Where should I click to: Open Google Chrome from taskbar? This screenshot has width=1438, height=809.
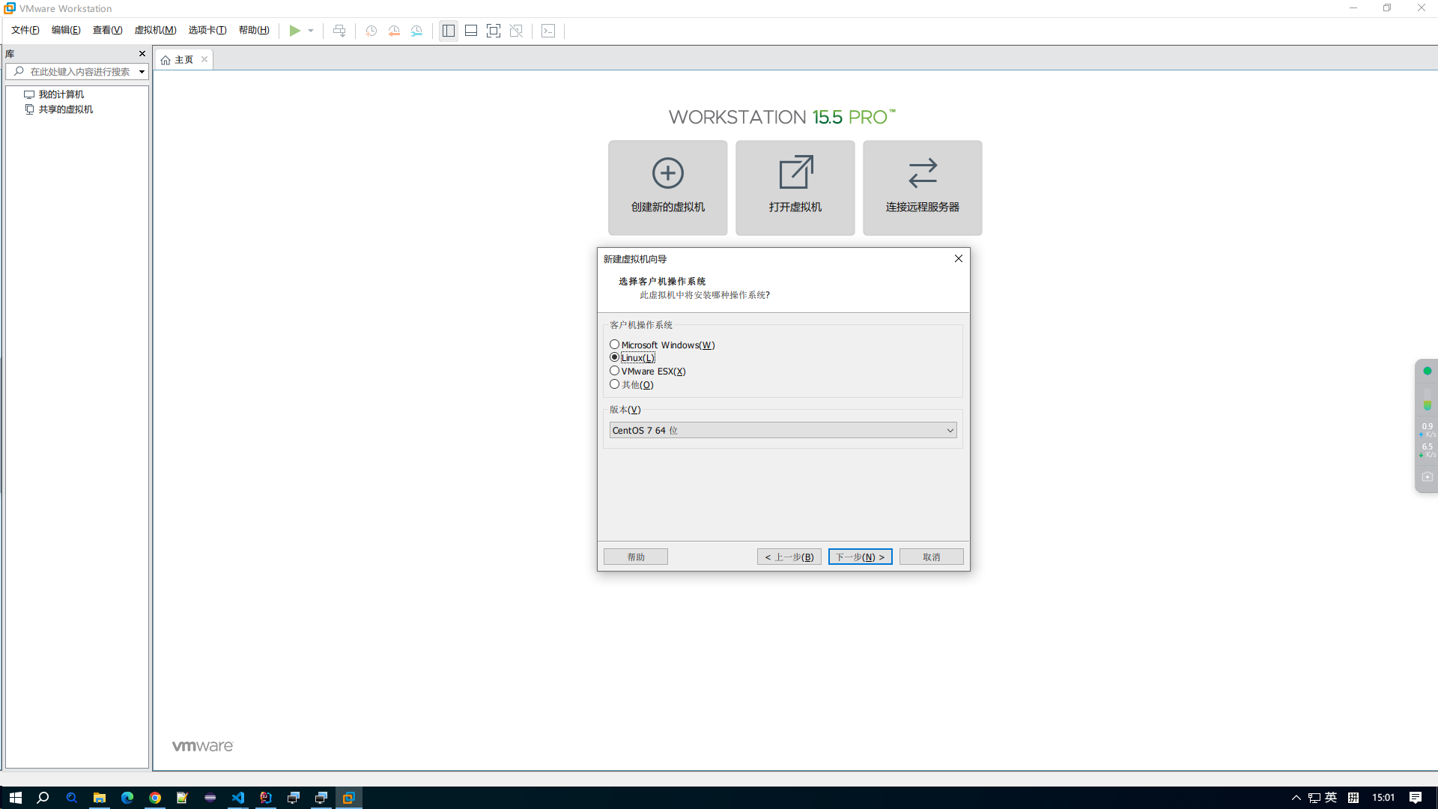click(x=155, y=798)
